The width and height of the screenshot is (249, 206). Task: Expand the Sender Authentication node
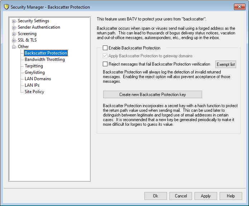pyautogui.click(x=14, y=28)
